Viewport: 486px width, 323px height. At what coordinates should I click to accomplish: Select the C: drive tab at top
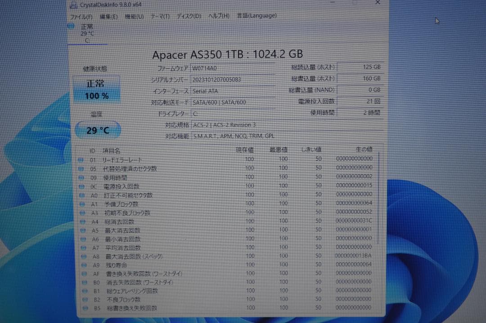click(87, 33)
